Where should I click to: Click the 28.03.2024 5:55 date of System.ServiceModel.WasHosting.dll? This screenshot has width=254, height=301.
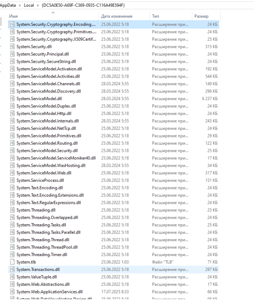coord(115,165)
